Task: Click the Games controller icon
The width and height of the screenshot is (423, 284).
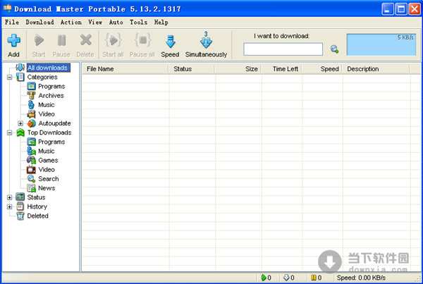Action: click(x=31, y=160)
